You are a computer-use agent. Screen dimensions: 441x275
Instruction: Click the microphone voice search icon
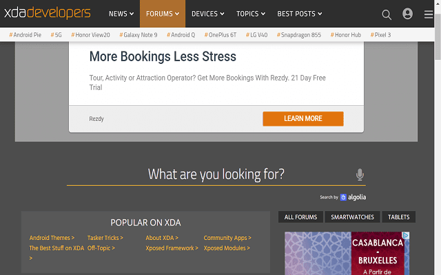(360, 175)
